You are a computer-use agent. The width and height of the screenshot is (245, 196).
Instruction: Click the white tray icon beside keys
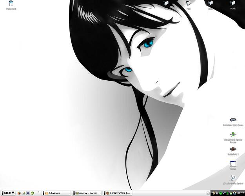click(217, 193)
